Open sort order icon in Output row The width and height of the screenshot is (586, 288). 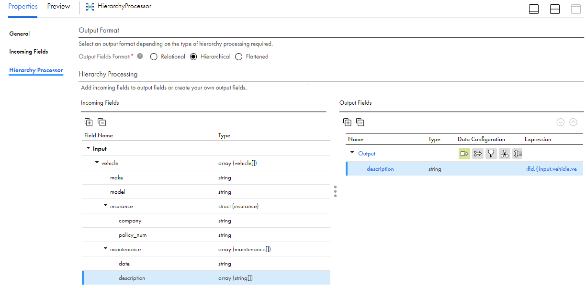coord(518,154)
